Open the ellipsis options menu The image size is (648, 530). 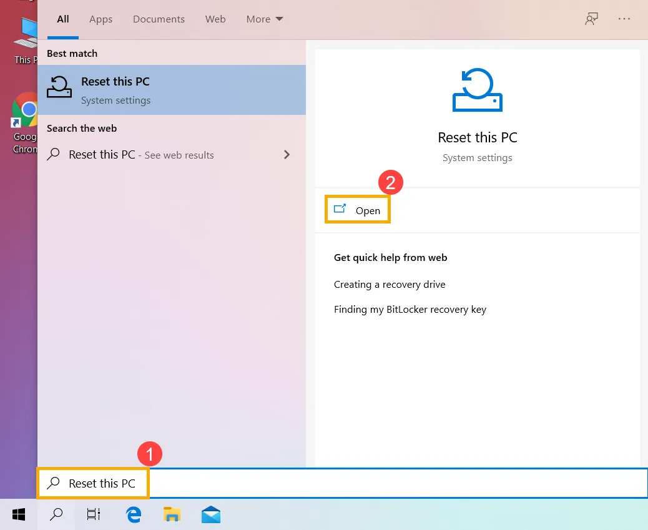[x=624, y=19]
